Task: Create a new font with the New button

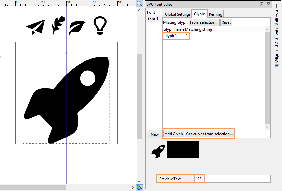Action: pyautogui.click(x=155, y=134)
